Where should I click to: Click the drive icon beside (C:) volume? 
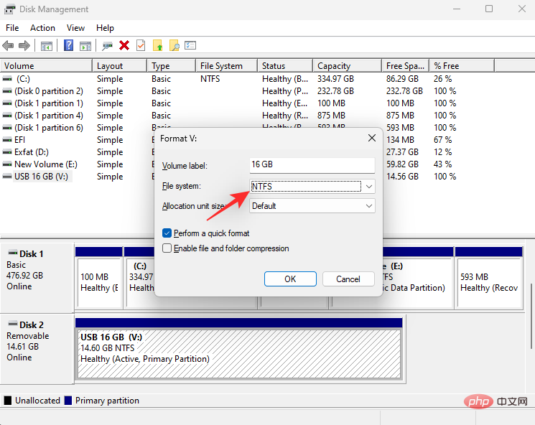(x=7, y=79)
